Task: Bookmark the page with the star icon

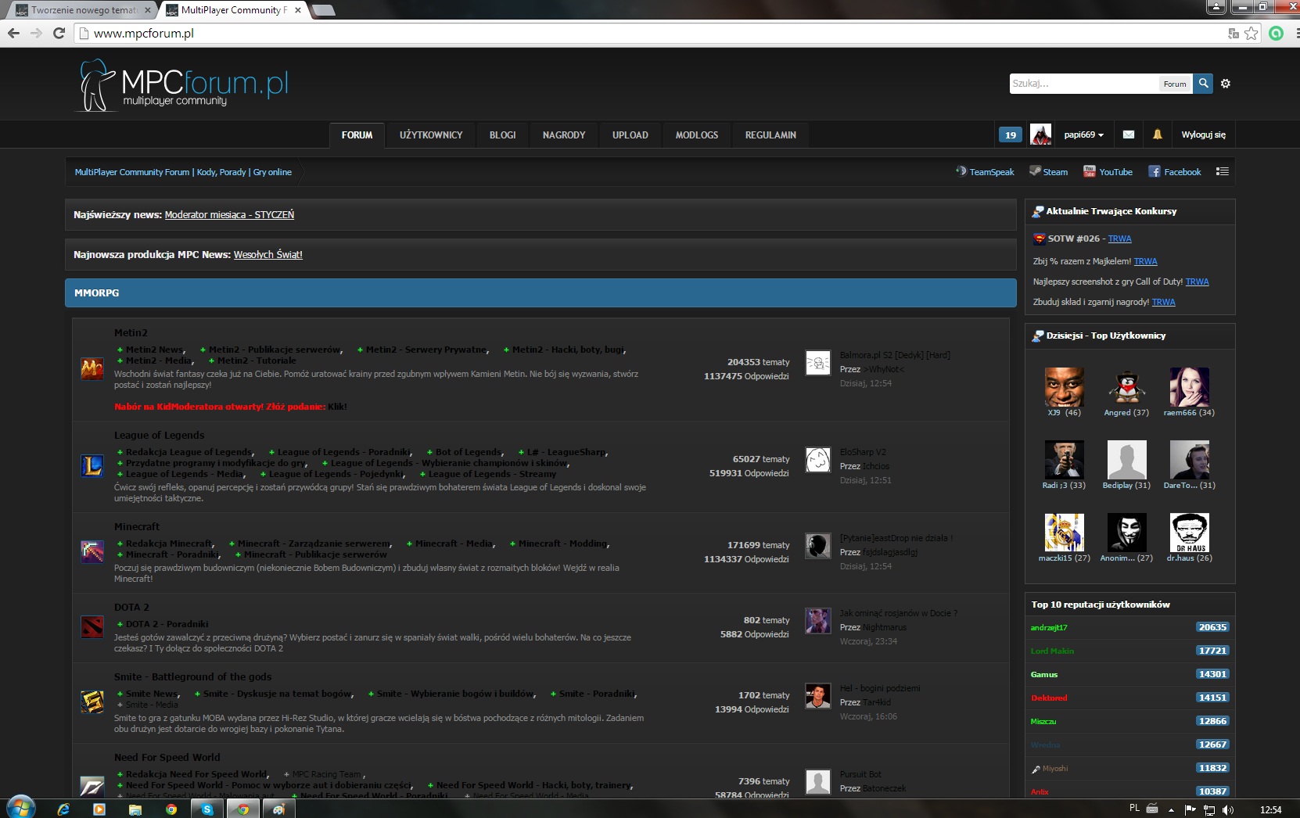Action: tap(1252, 33)
